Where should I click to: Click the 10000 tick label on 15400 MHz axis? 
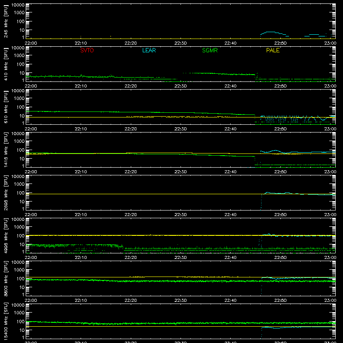(18, 305)
